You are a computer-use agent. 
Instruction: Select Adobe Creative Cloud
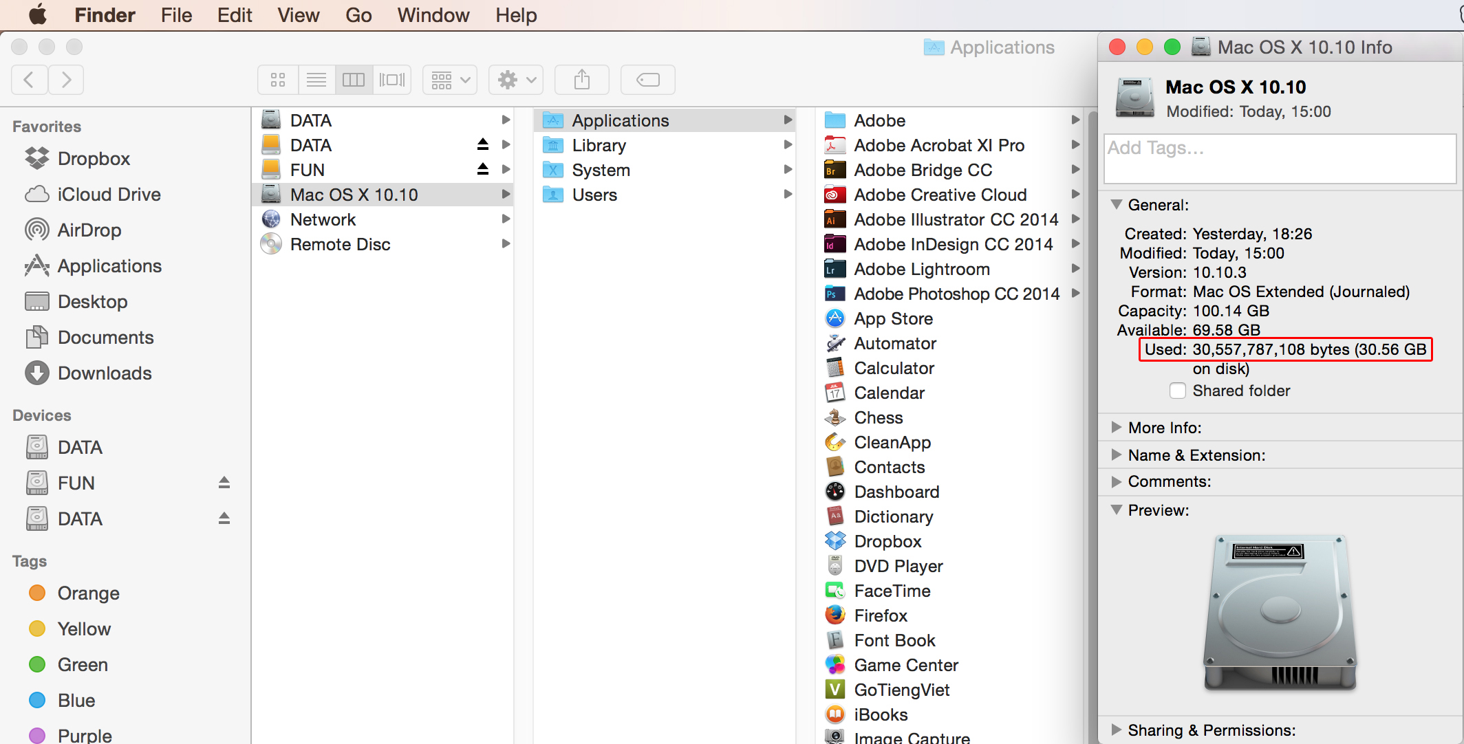tap(948, 195)
